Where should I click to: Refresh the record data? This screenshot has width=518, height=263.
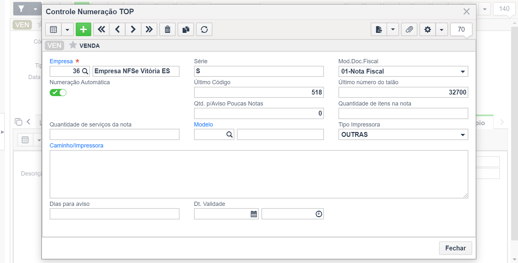[204, 29]
